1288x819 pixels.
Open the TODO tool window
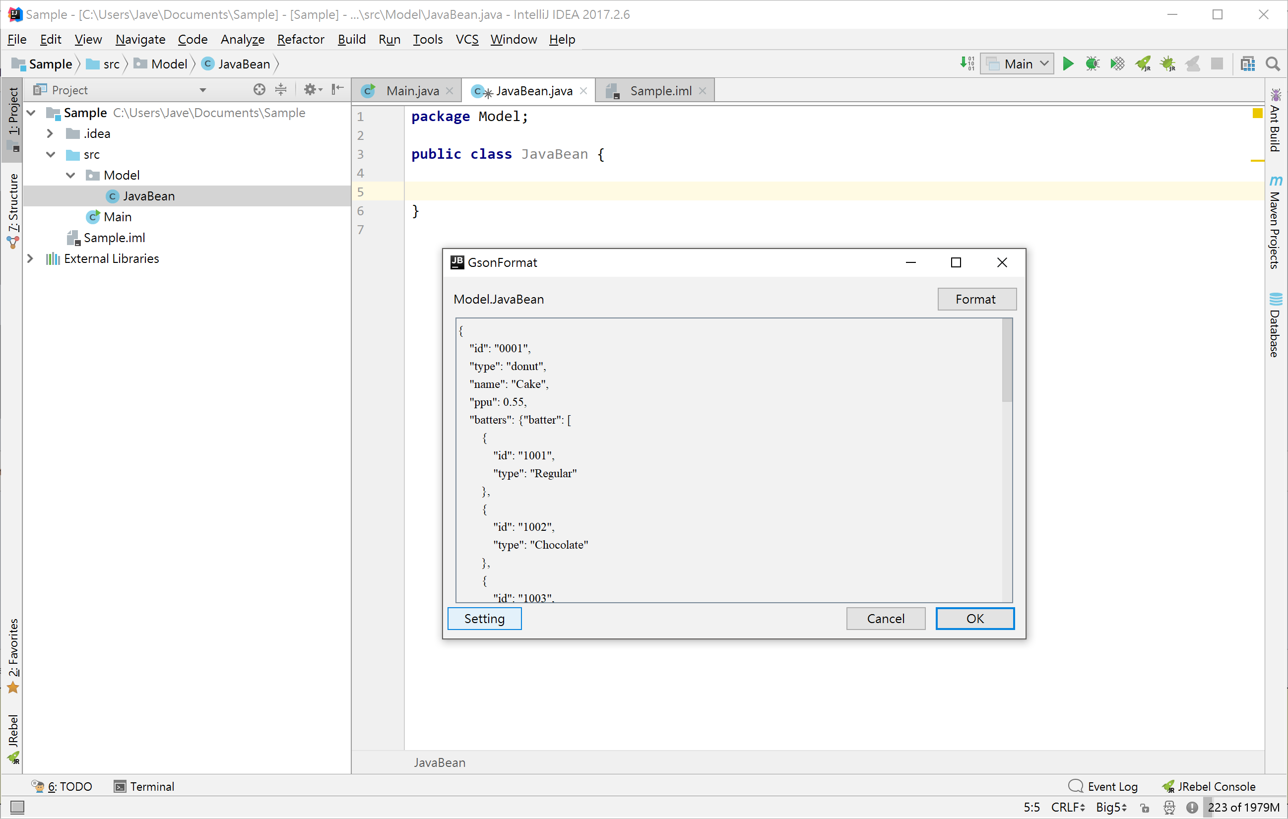point(62,786)
